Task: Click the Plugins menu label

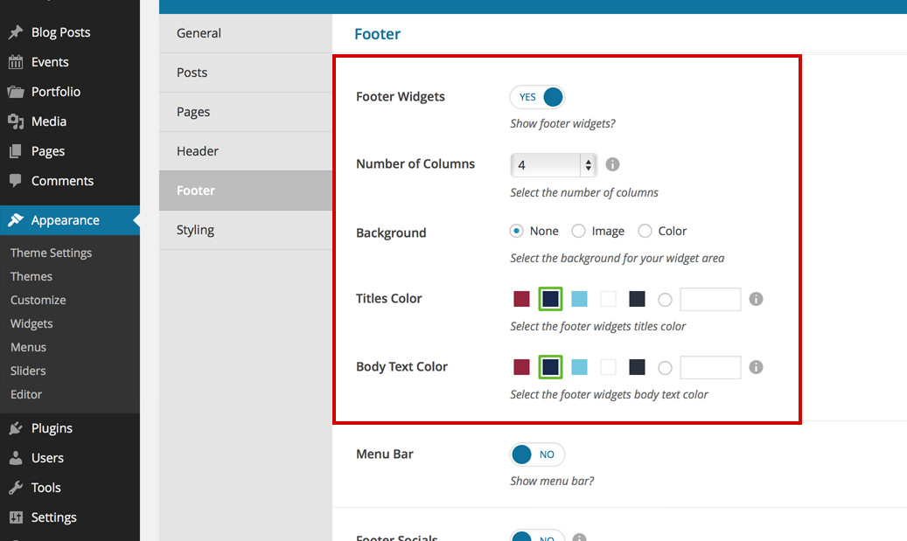Action: click(x=52, y=428)
